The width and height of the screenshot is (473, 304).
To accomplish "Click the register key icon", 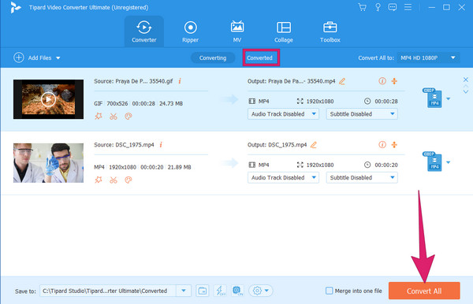I will coord(378,7).
